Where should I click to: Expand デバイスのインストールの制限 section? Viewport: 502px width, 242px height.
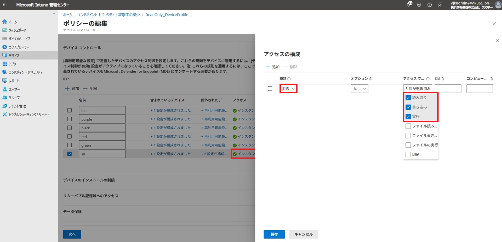[x=89, y=180]
